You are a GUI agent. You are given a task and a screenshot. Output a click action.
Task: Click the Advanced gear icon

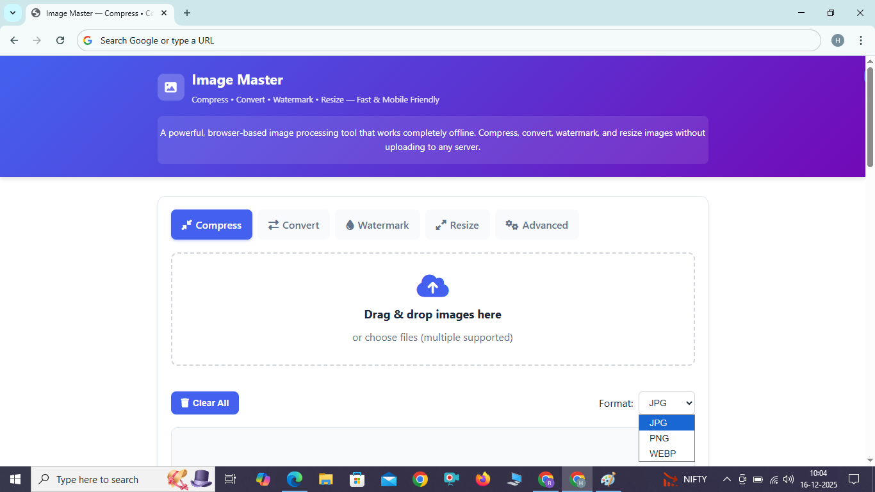[511, 225]
